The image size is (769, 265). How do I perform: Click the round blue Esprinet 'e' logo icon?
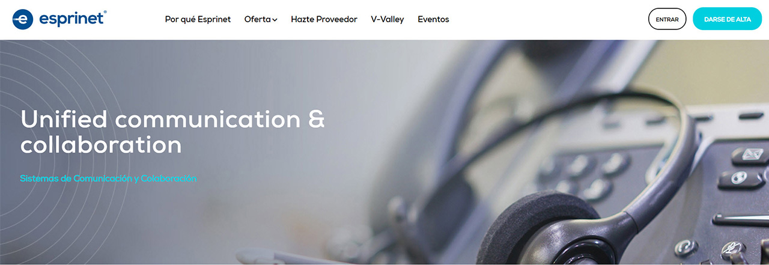tap(23, 19)
